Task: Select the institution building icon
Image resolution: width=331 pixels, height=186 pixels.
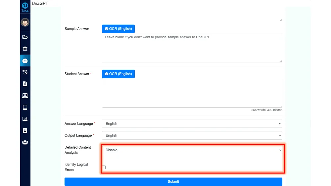Action: coord(25,49)
